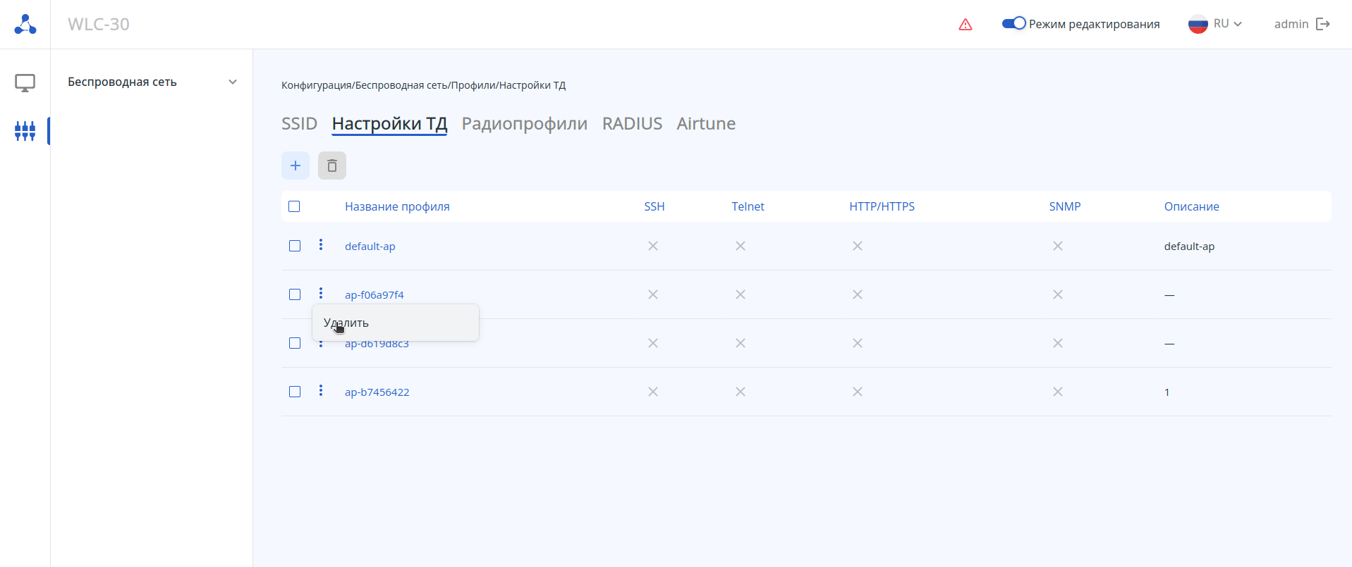Toggle the Режим редактирования switch
The image size is (1352, 567).
point(1013,23)
